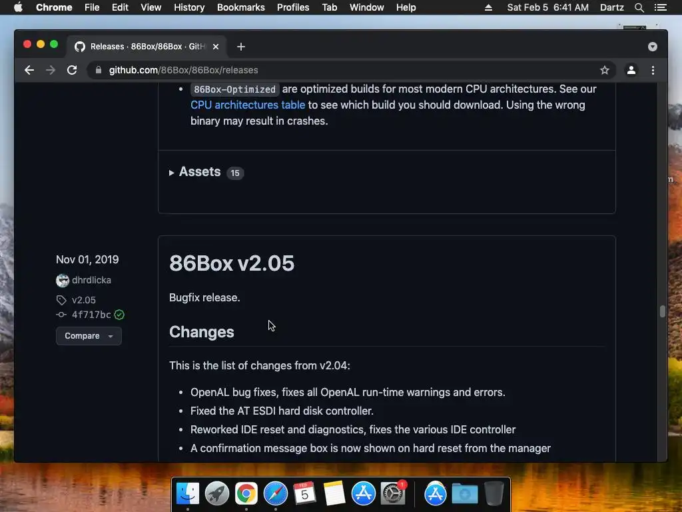Open the Chrome app menu

54,7
